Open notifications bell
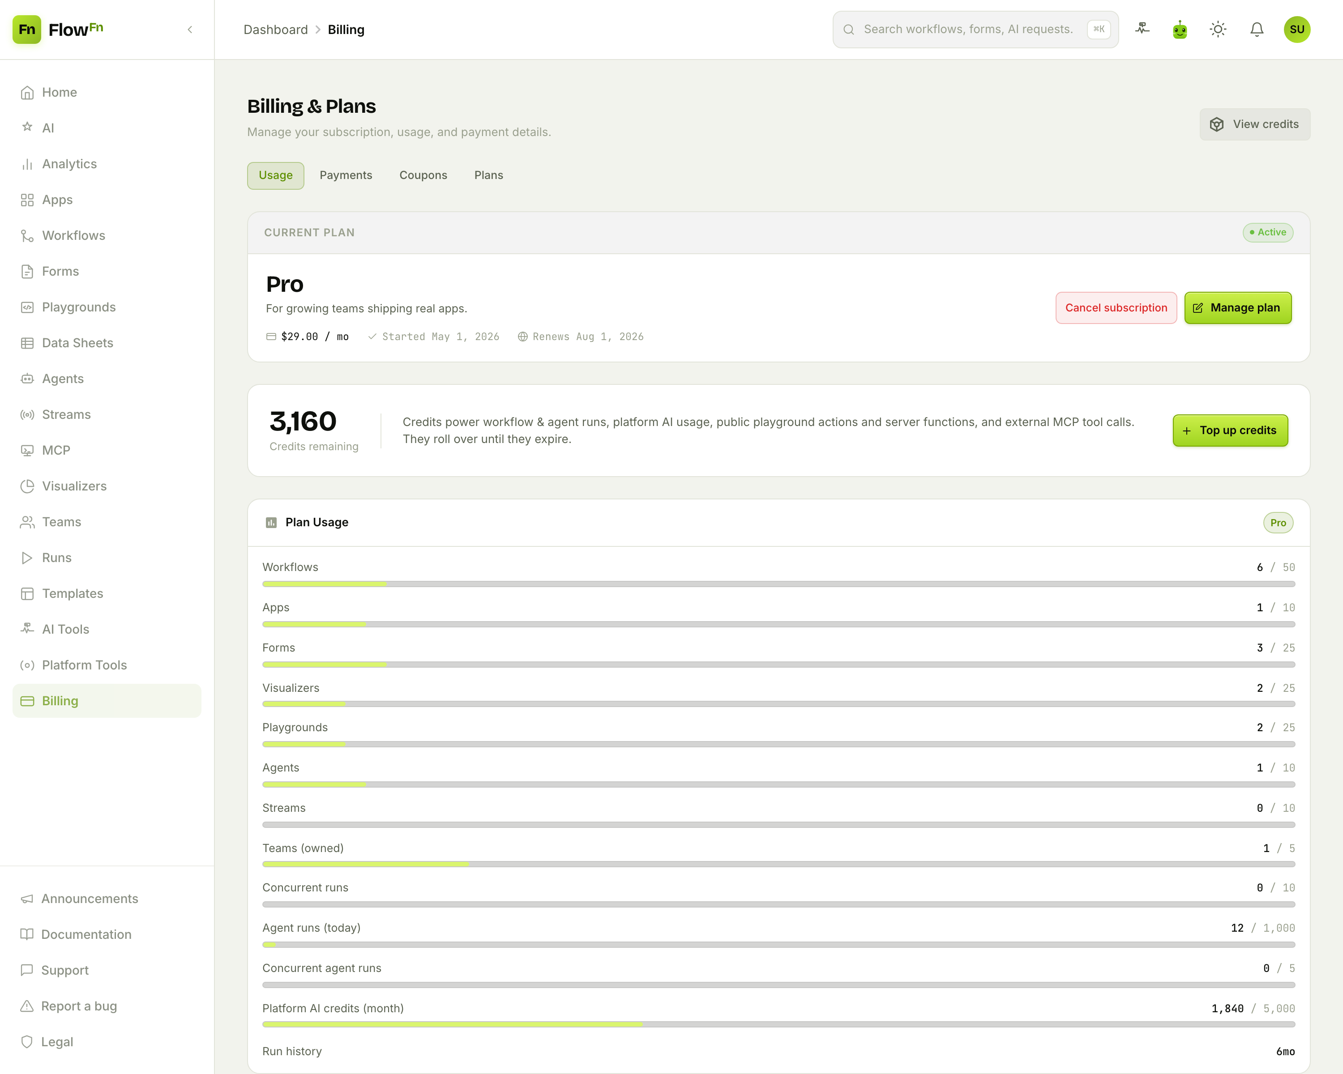 tap(1257, 29)
